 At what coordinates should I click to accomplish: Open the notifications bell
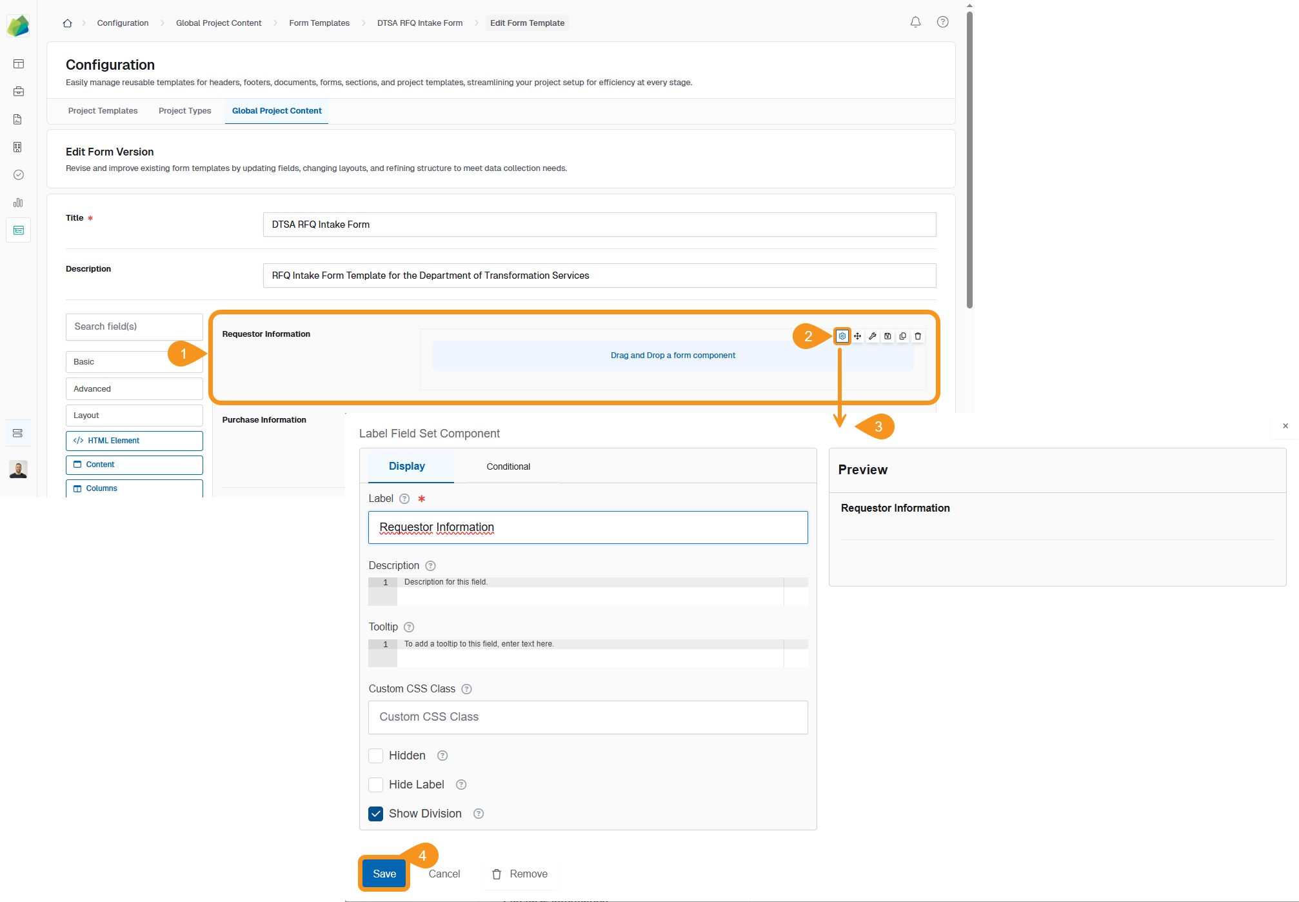click(915, 23)
